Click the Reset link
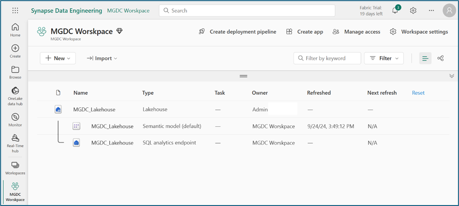This screenshot has width=459, height=206. 418,93
